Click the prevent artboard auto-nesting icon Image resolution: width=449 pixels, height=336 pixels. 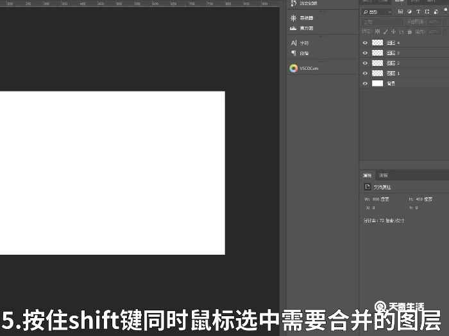tap(402, 32)
